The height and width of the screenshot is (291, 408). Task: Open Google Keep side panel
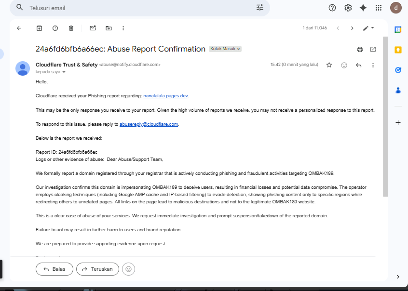(398, 50)
